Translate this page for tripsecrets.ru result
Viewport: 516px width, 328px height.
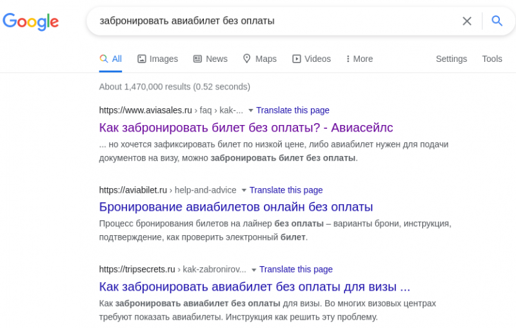(296, 269)
